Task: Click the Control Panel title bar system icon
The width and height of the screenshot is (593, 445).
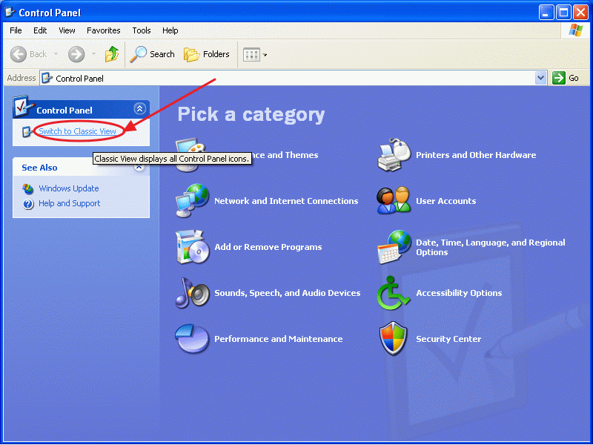Action: [10, 13]
